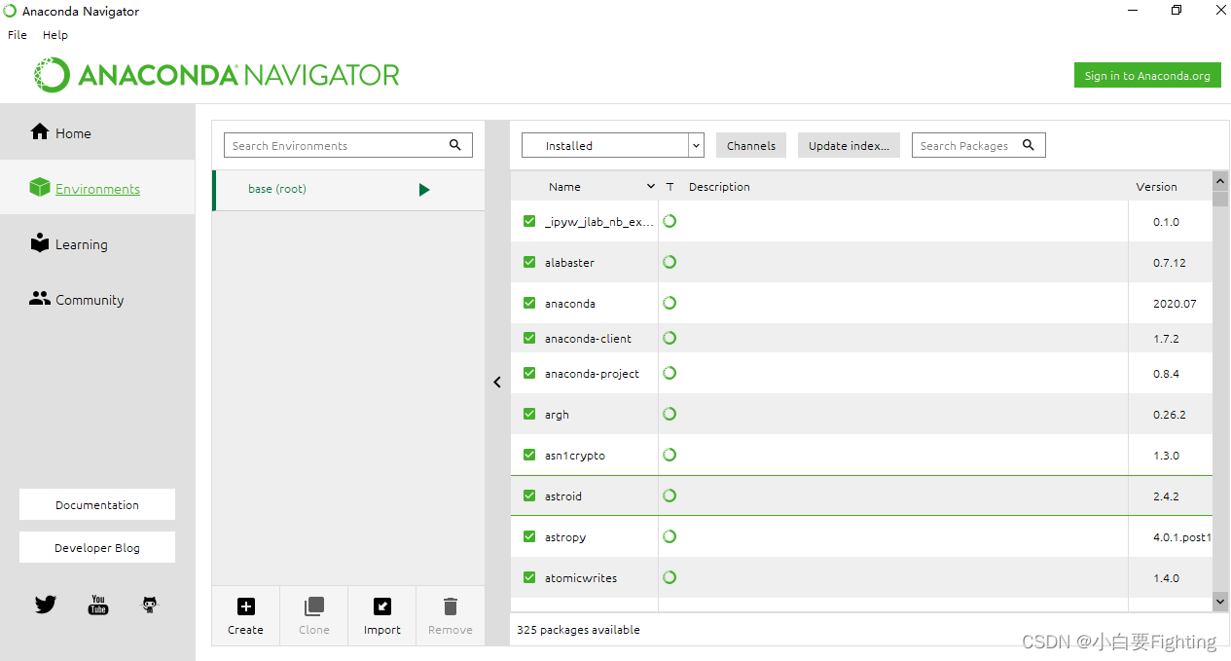Click the Anaconda Navigator logo
Image resolution: width=1231 pixels, height=661 pixels.
216,75
